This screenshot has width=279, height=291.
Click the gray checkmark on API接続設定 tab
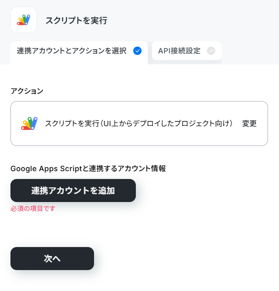[211, 51]
